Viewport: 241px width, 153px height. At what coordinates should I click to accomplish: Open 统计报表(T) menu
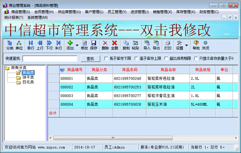(x=14, y=18)
